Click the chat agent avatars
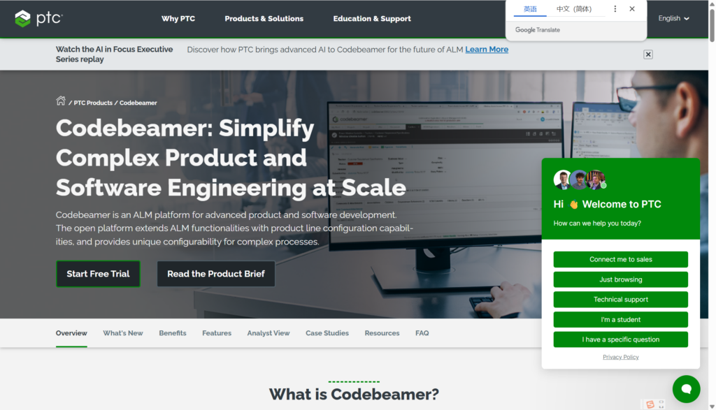 pos(579,180)
